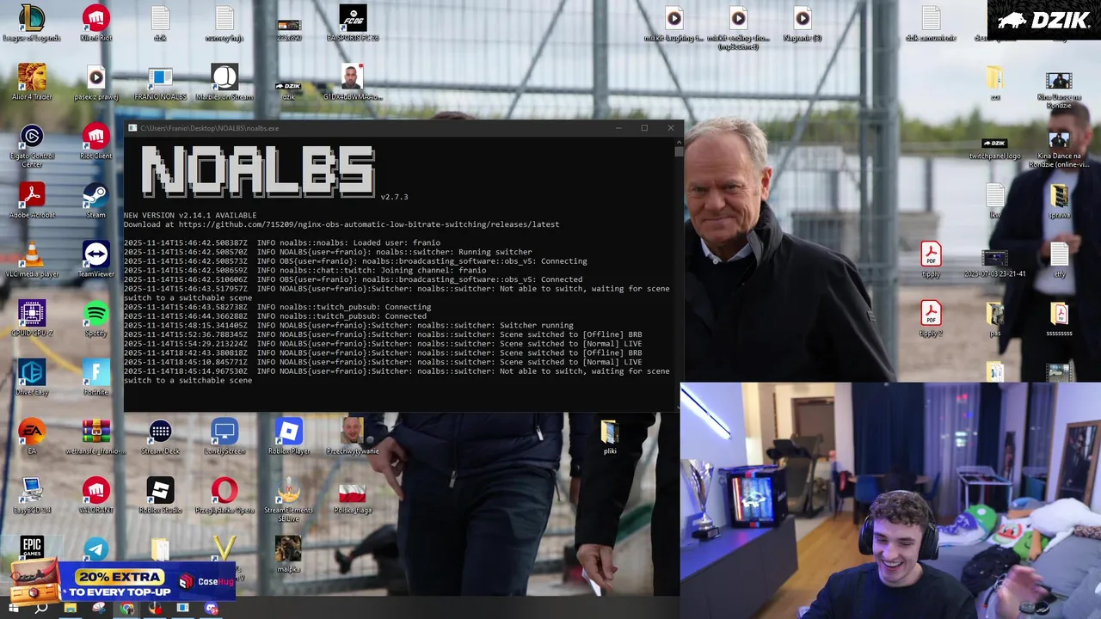Open the Alior 4 Trader shortcut
The height and width of the screenshot is (619, 1101).
pyautogui.click(x=32, y=82)
